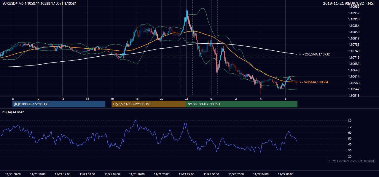Image resolution: width=379 pixels, height=177 pixels.
Task: Click the RSI axis level 30
Action: click(x=350, y=150)
